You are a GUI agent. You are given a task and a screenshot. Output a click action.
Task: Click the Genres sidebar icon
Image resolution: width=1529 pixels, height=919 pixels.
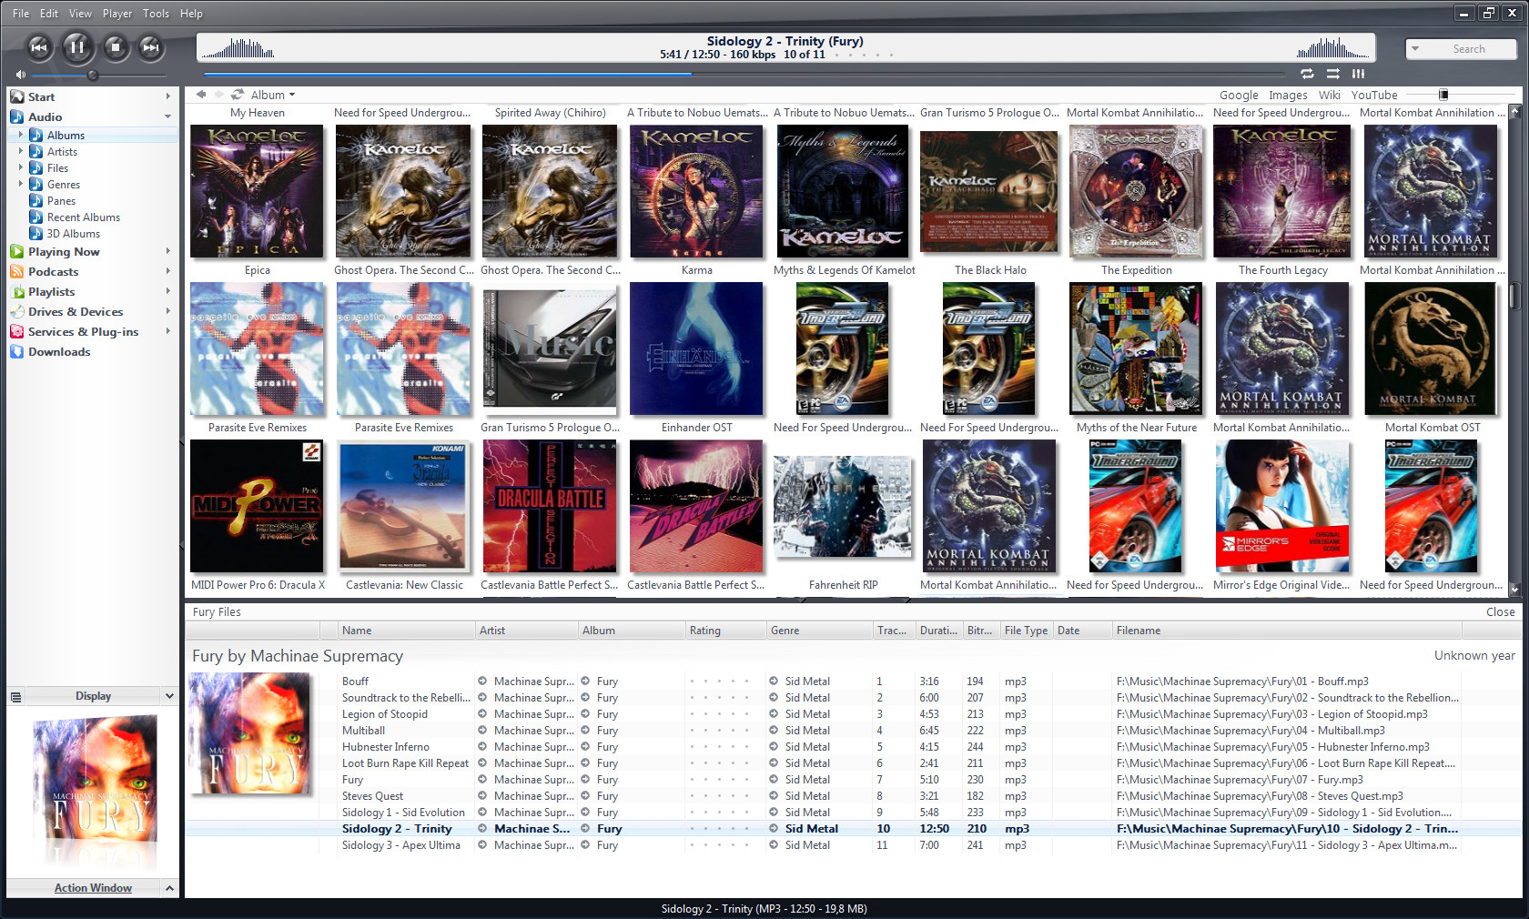click(35, 184)
